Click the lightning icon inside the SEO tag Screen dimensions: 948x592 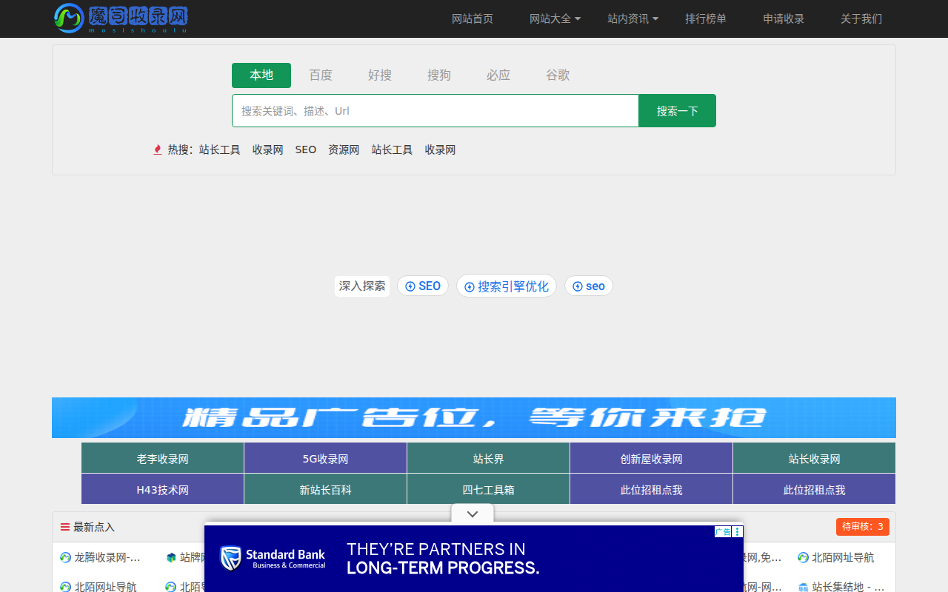(x=410, y=286)
